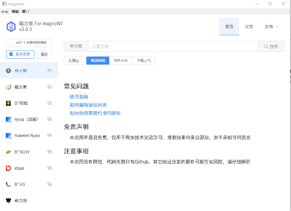Uncheck the 显示全部 checkbox
The height and width of the screenshot is (211, 291).
[11, 54]
